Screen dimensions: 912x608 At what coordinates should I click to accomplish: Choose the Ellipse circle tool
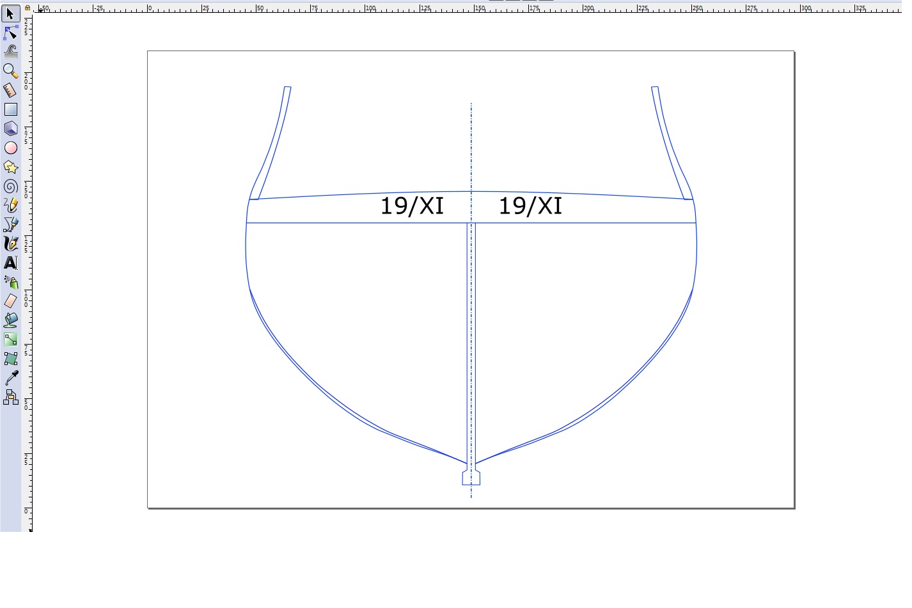click(10, 148)
